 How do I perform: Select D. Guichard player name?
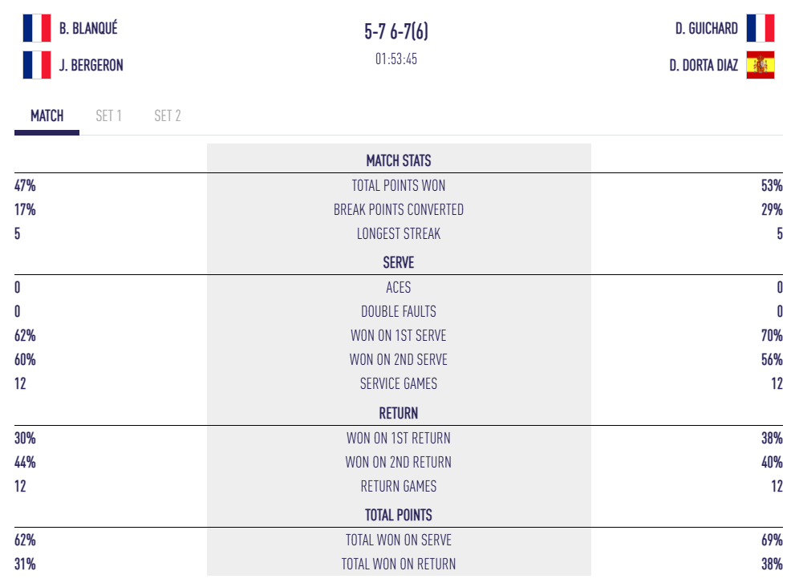[706, 28]
